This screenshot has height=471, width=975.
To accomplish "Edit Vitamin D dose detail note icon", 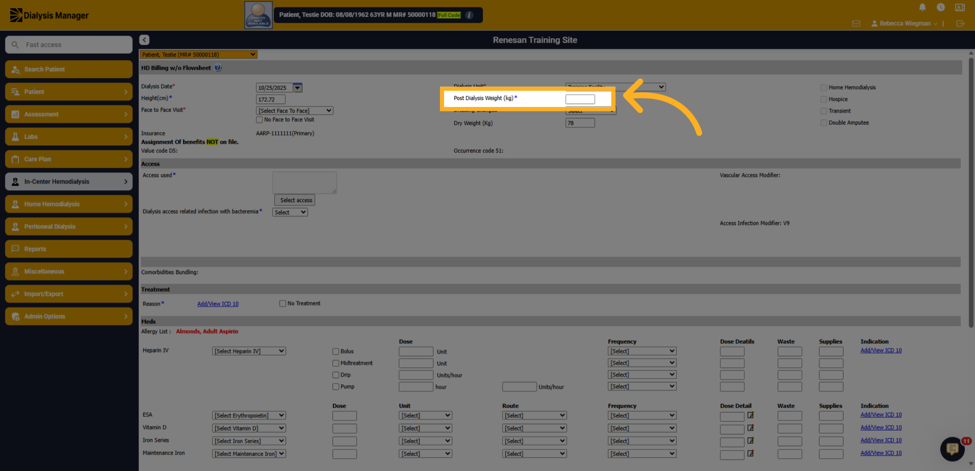I will [x=750, y=428].
